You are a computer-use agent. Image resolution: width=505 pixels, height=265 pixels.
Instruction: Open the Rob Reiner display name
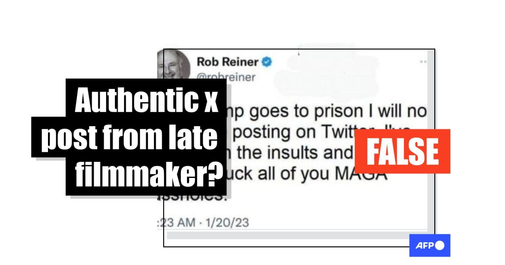click(227, 62)
